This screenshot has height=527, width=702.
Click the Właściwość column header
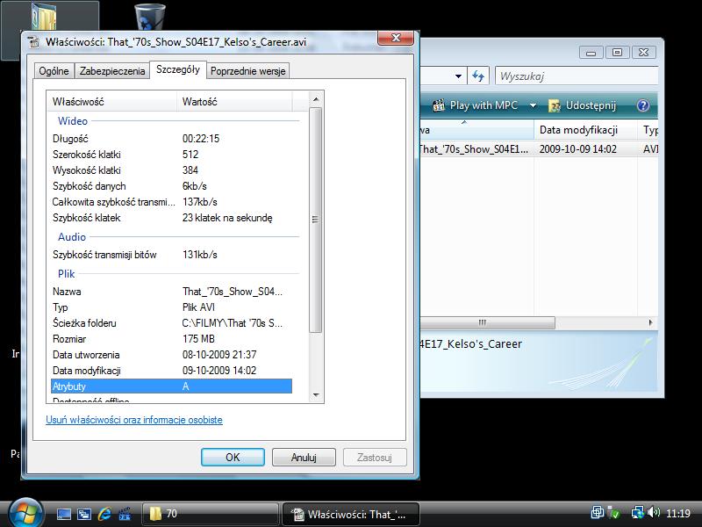pyautogui.click(x=112, y=102)
